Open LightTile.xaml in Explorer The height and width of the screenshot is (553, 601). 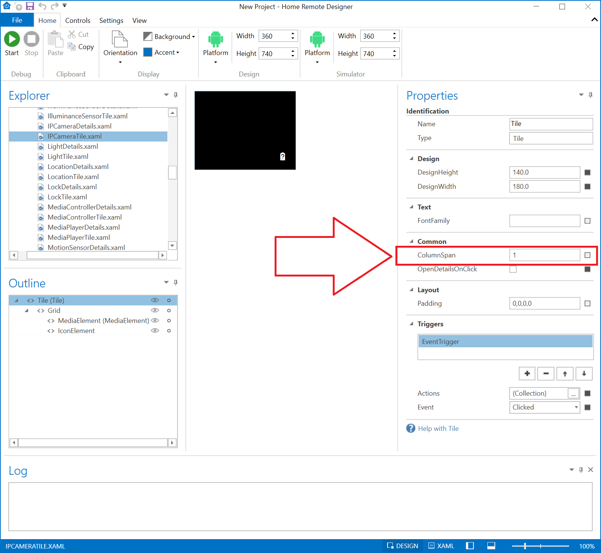click(x=68, y=157)
